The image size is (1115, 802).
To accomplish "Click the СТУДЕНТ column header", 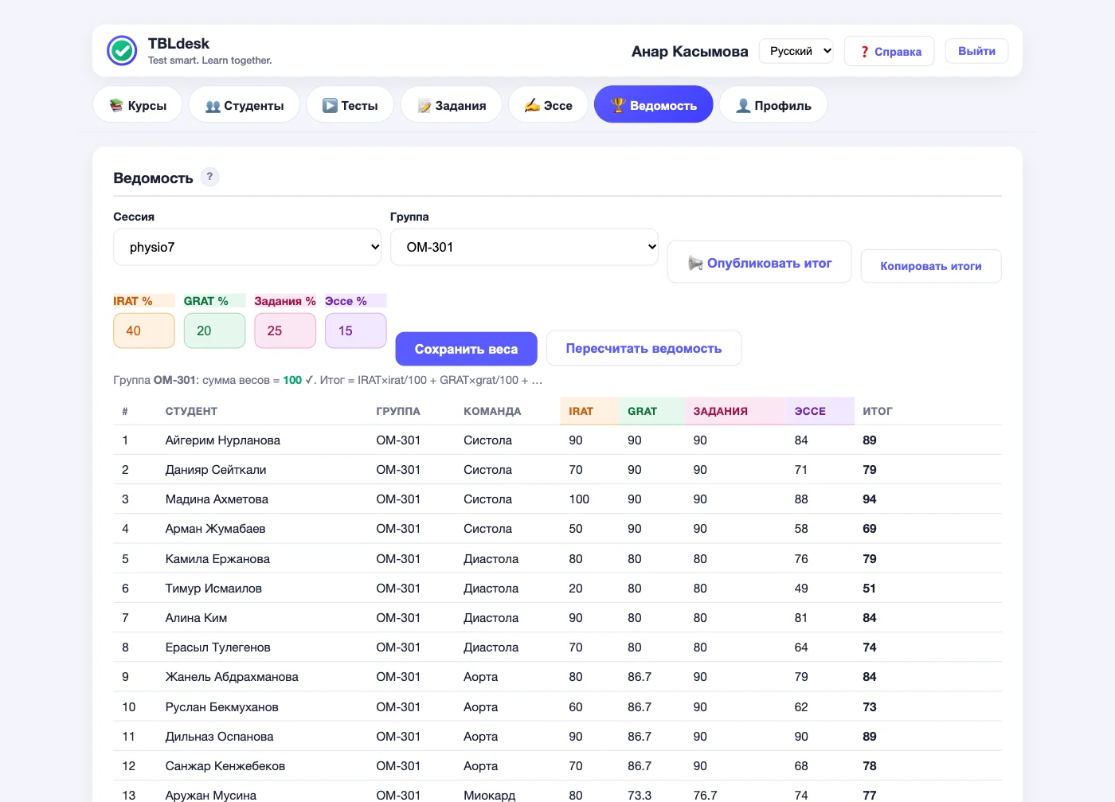I will pos(191,411).
